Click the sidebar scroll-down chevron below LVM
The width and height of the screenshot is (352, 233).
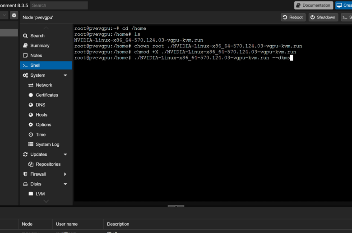coord(46,201)
